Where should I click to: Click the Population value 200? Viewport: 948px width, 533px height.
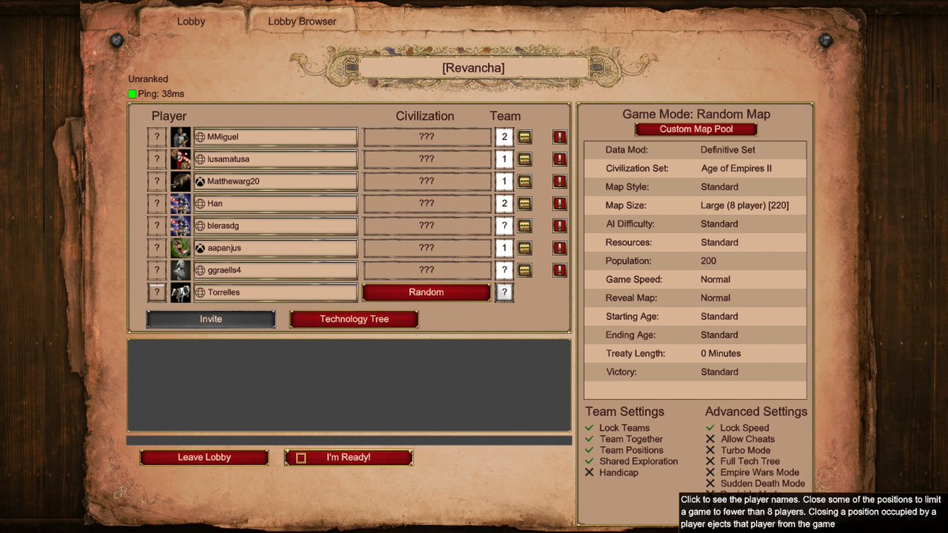(709, 261)
